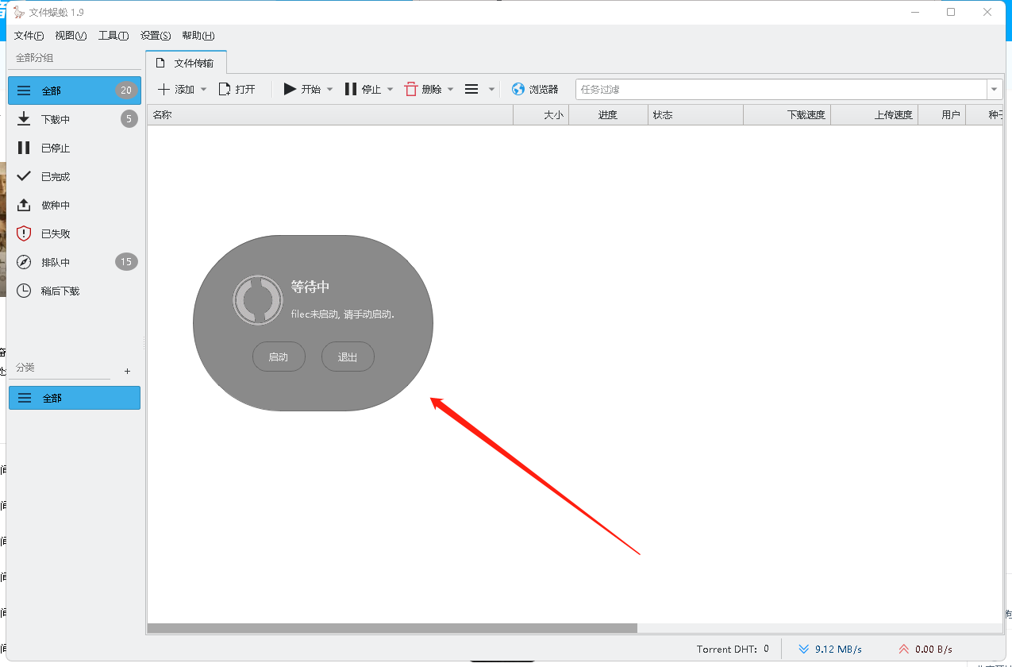Click the 0.00 B/s upload speed indicator

coord(925,649)
